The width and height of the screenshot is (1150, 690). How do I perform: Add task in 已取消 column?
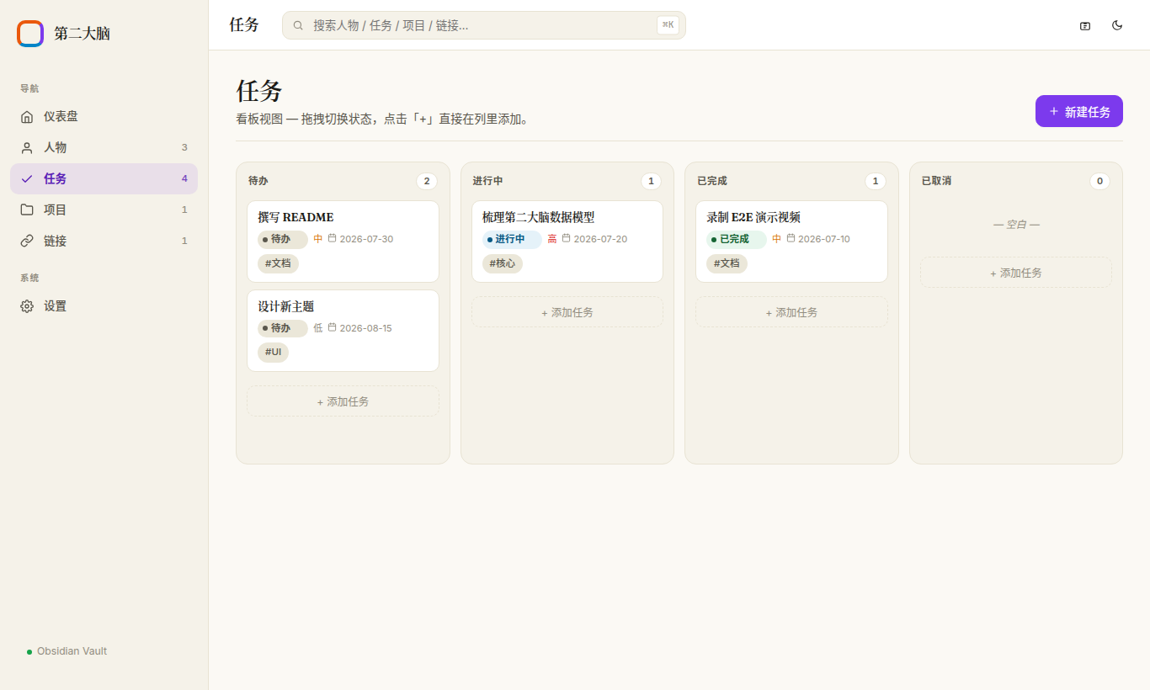coord(1016,273)
